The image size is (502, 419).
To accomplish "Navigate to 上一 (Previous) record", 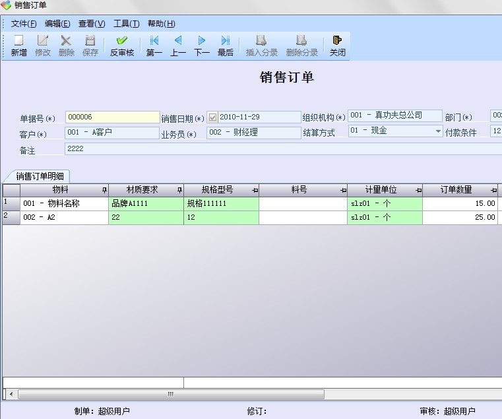I will pos(178,41).
